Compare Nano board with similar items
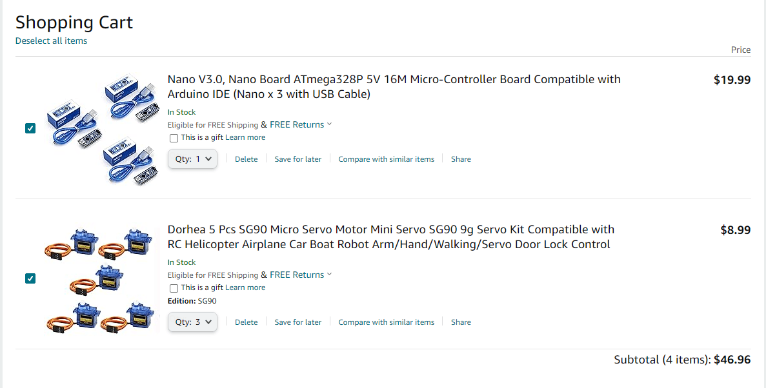The width and height of the screenshot is (766, 388). point(386,159)
